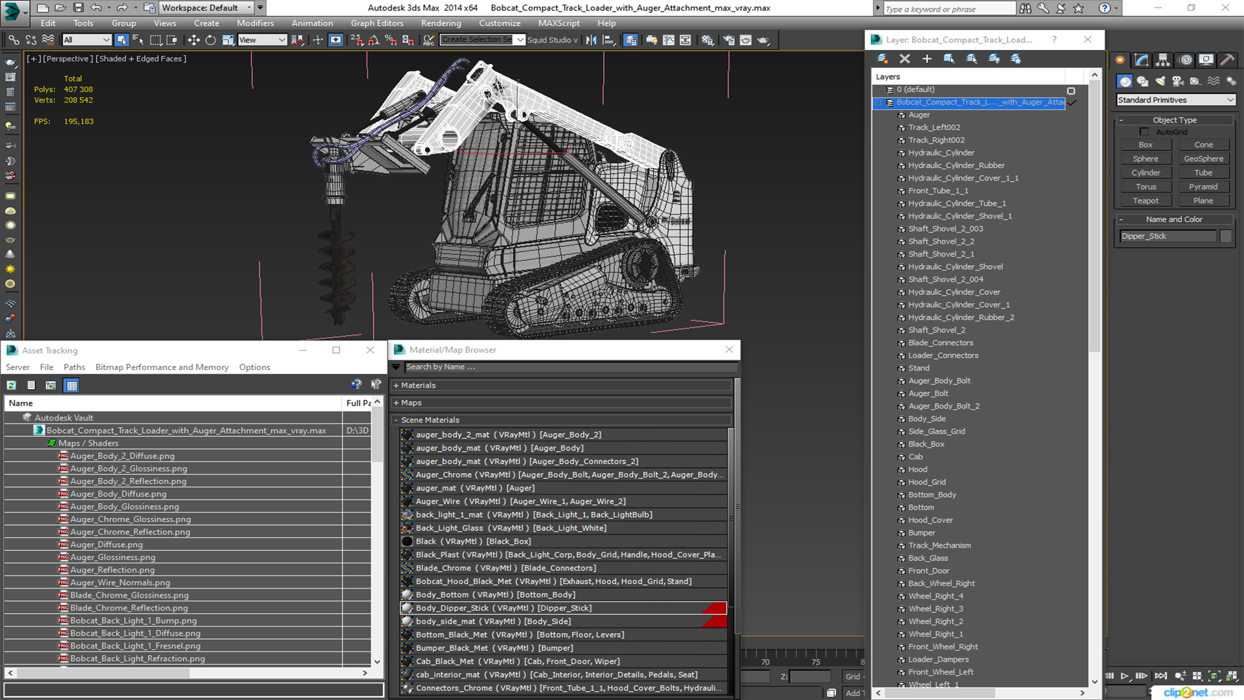Click the Torus button
Viewport: 1244px width, 700px height.
(1146, 187)
